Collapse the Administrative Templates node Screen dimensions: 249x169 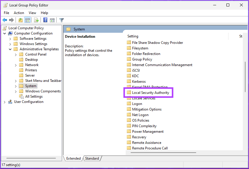click(10, 49)
